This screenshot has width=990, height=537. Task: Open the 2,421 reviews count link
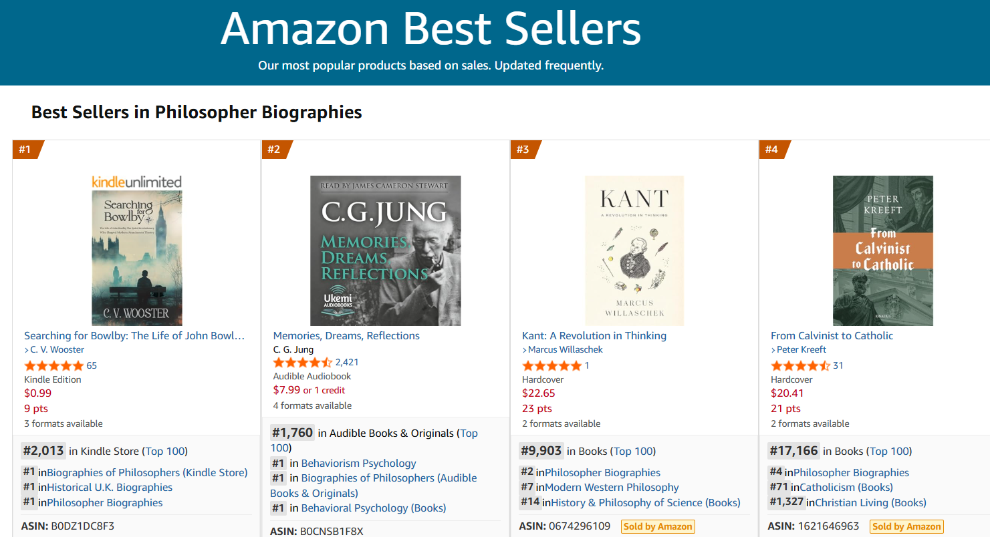[x=347, y=363]
